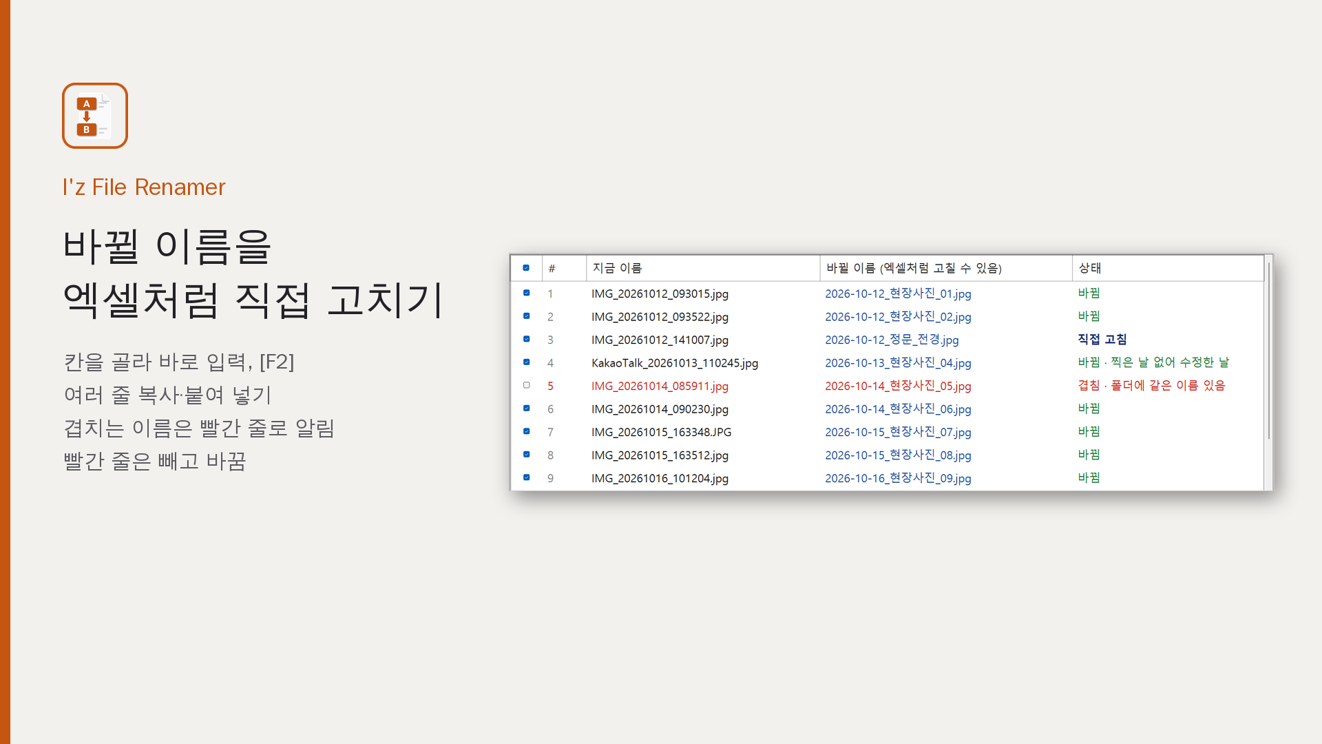Click the current name IMG_20261012_093015.jpg

tap(660, 293)
